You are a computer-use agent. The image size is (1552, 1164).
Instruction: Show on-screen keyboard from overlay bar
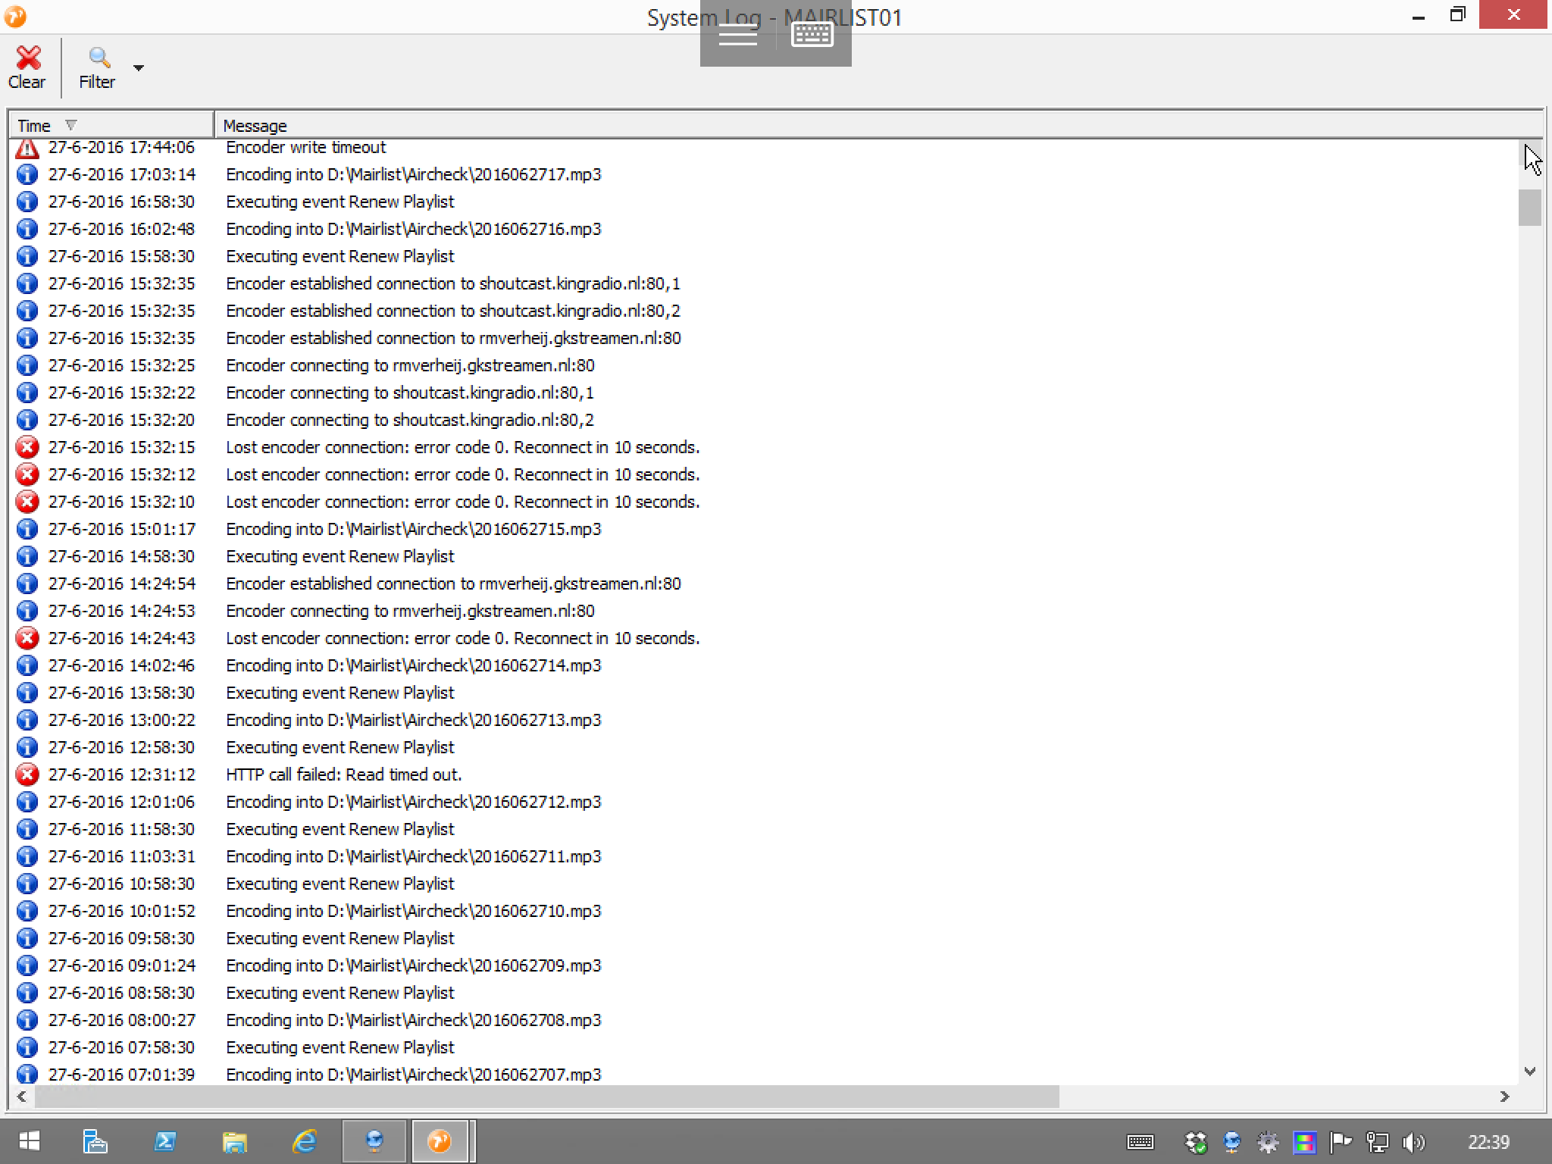coord(812,35)
